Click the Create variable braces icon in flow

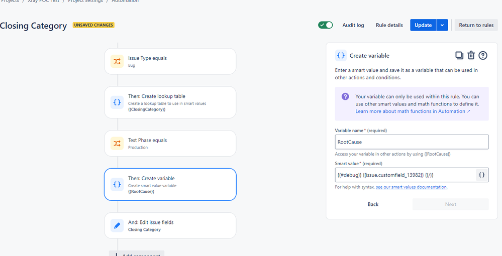point(117,184)
